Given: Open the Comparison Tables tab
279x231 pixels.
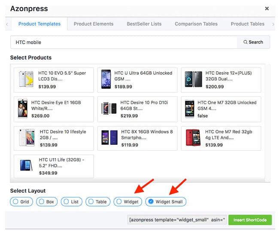Looking at the screenshot, I should (x=196, y=24).
